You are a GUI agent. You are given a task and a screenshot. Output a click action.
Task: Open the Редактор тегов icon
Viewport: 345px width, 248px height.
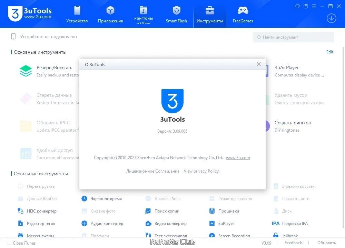(x=20, y=224)
